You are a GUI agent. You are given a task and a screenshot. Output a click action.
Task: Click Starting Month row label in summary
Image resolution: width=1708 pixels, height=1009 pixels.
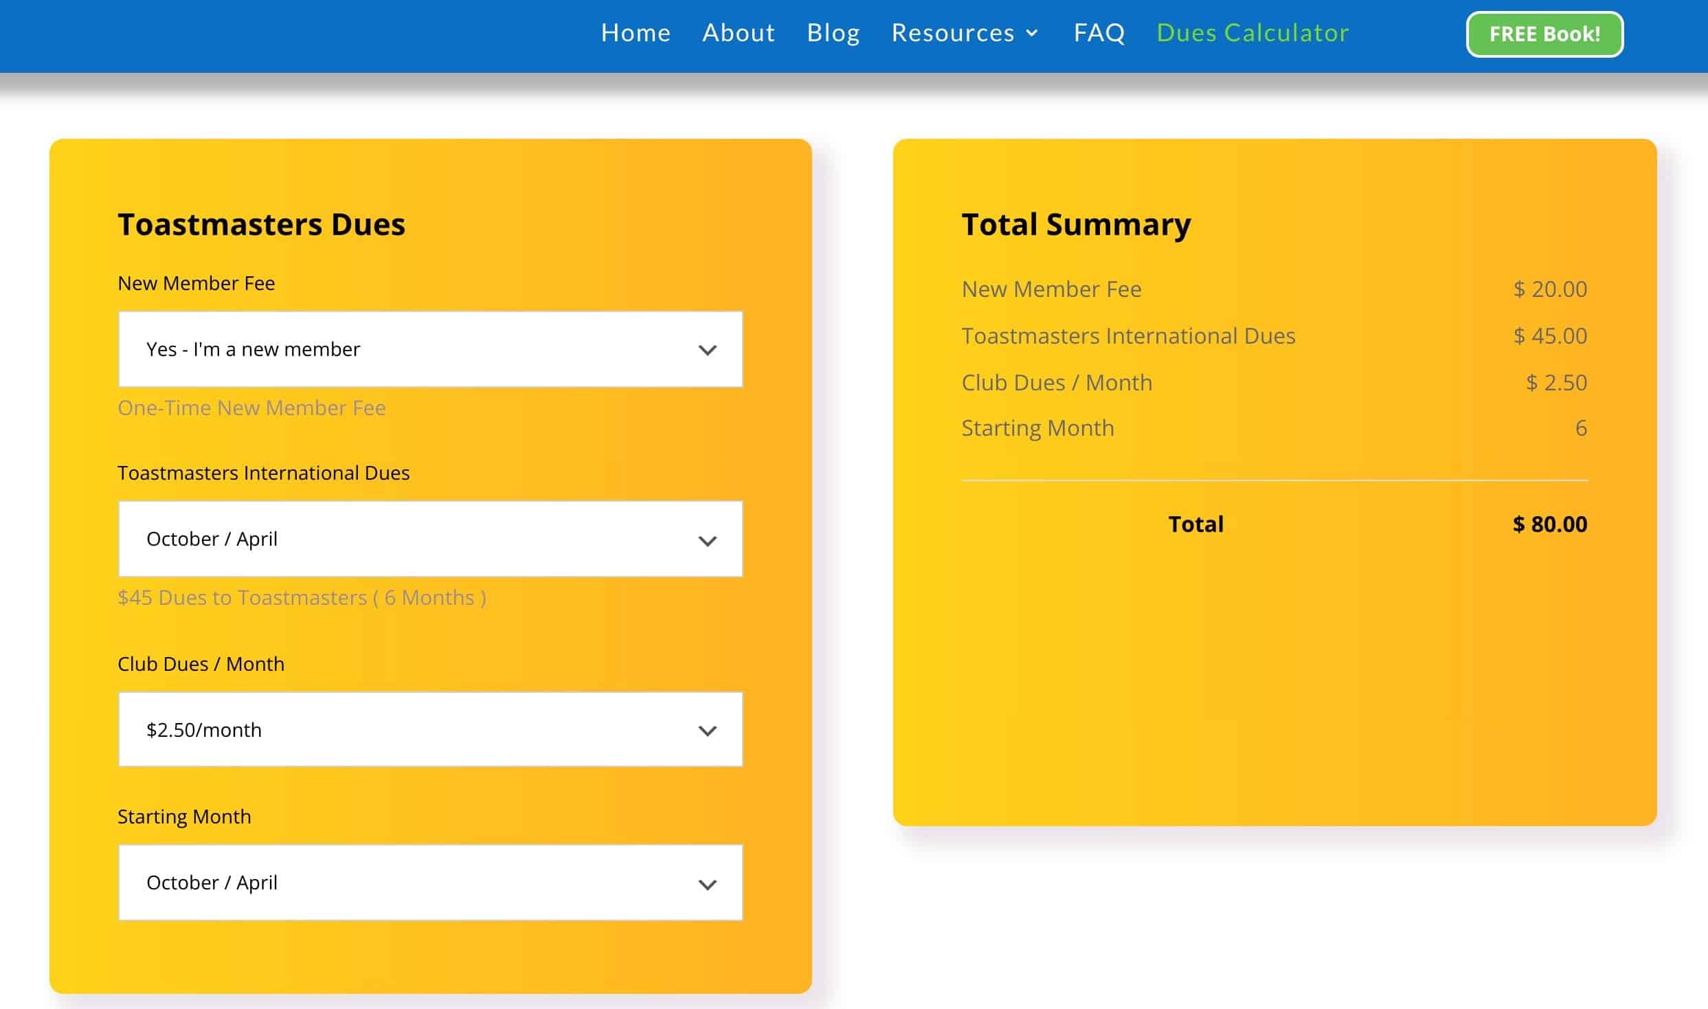tap(1037, 428)
